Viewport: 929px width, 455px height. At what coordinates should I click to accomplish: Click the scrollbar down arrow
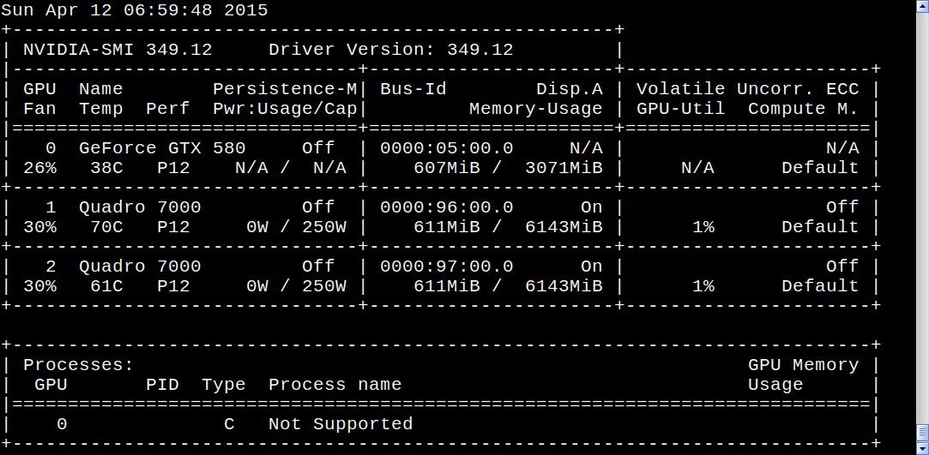coord(920,447)
